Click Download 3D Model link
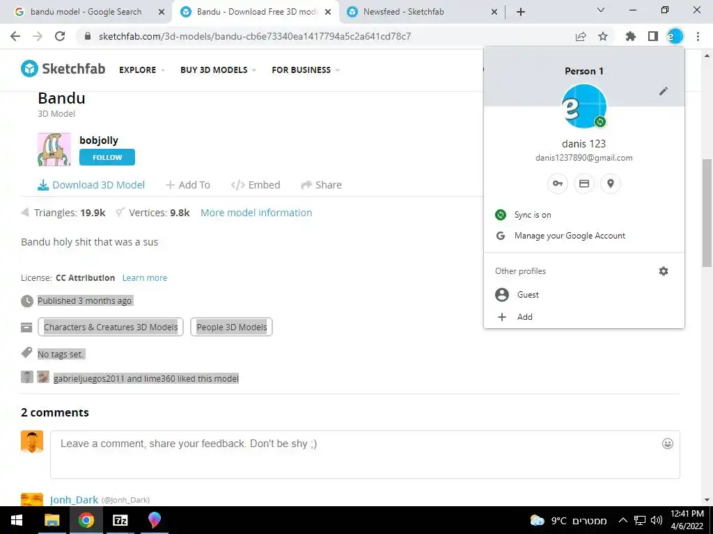 click(91, 185)
